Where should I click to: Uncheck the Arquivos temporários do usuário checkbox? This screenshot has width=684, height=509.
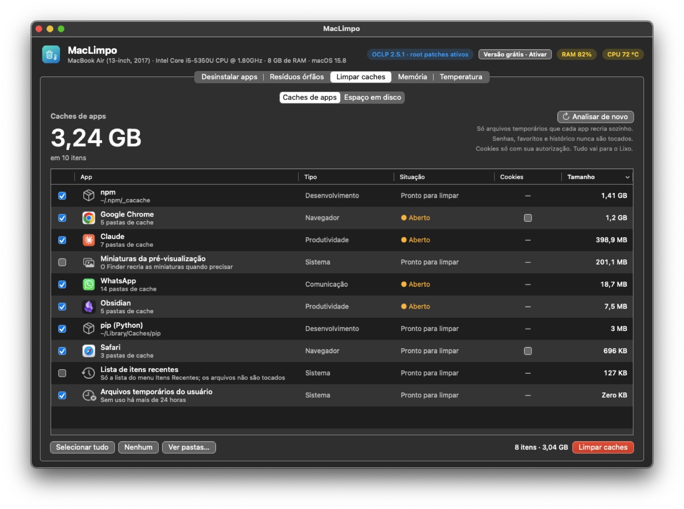coord(62,396)
